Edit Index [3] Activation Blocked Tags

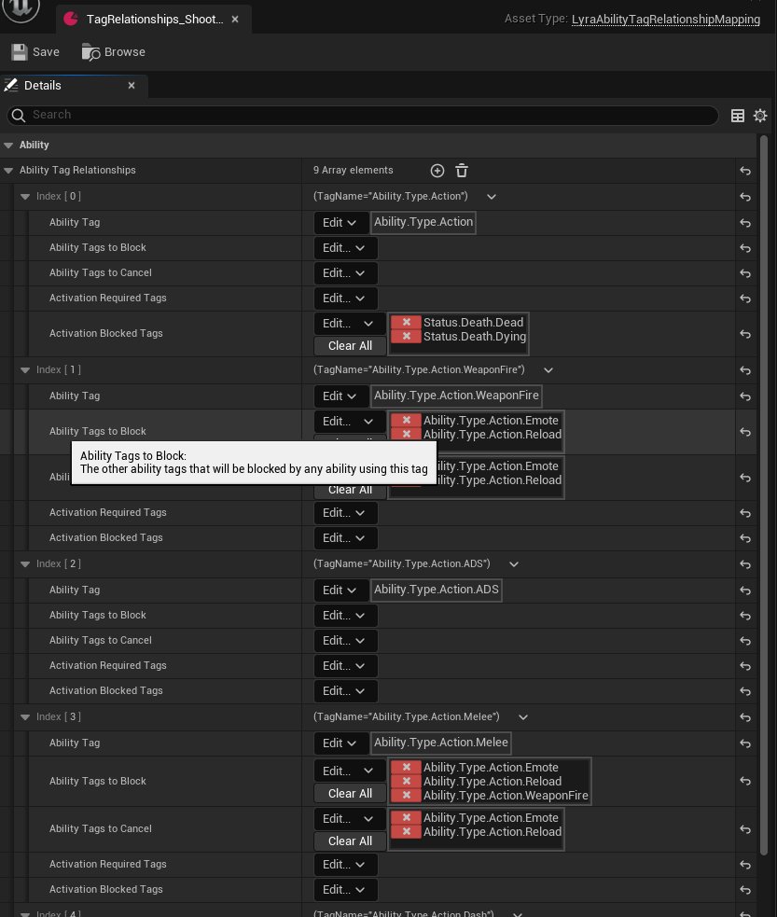[345, 890]
